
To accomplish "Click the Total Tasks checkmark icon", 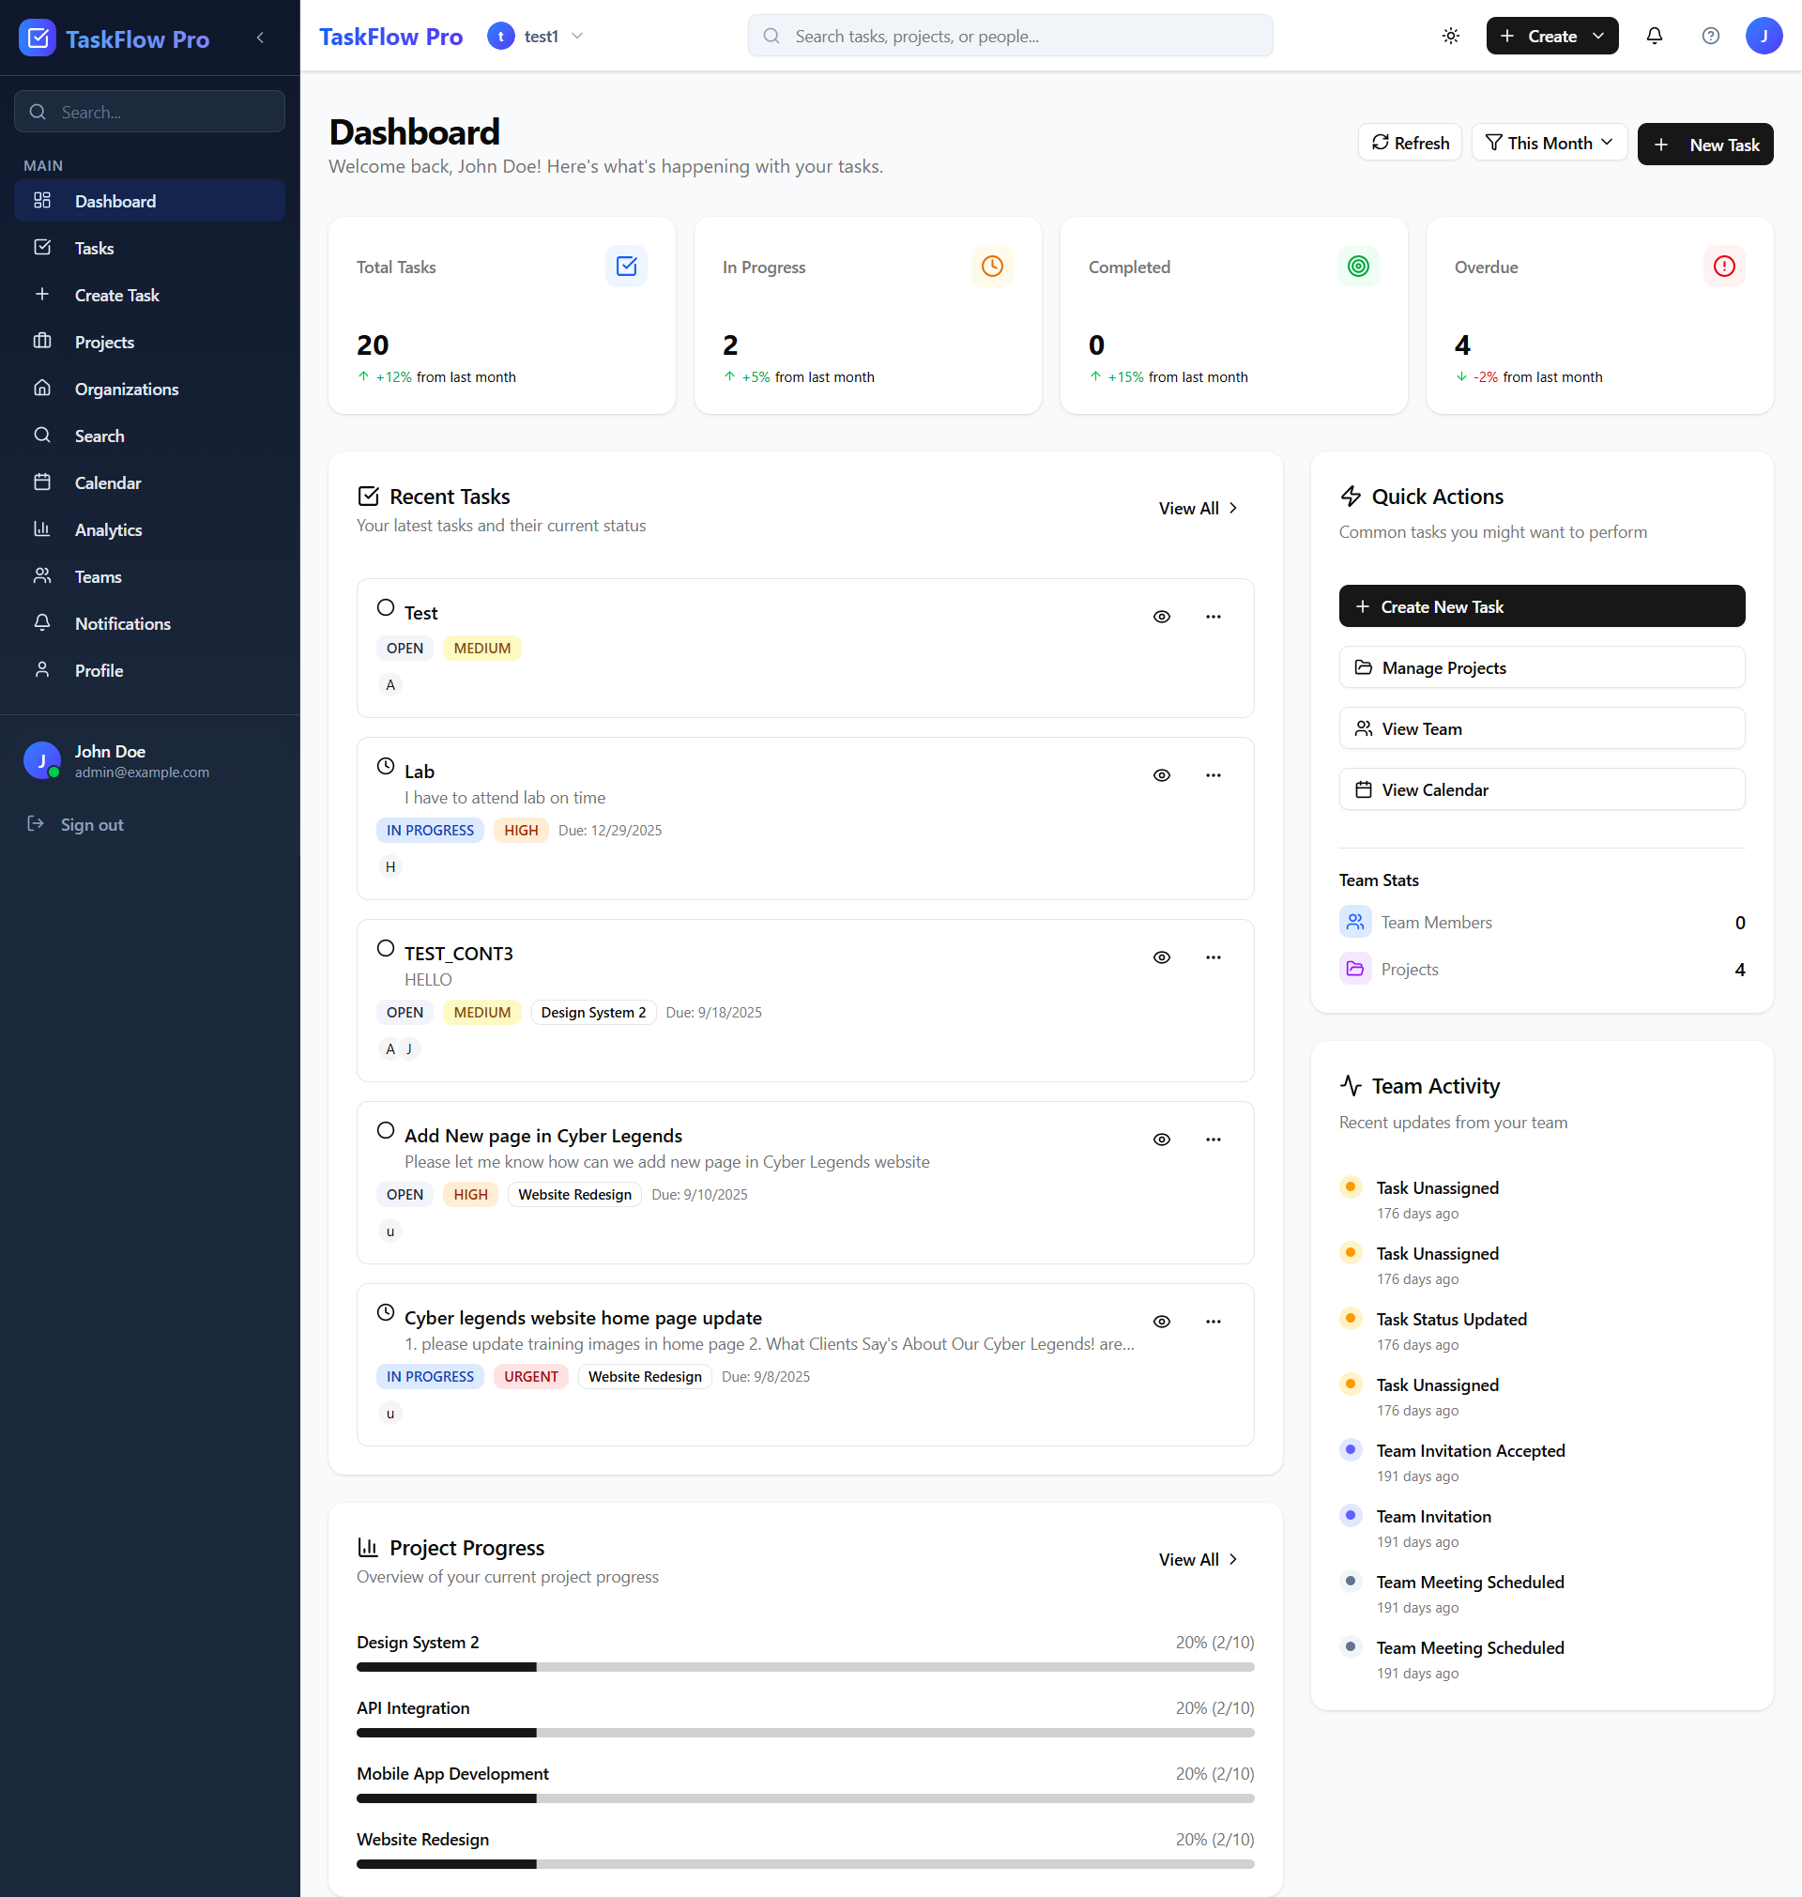I will [626, 266].
